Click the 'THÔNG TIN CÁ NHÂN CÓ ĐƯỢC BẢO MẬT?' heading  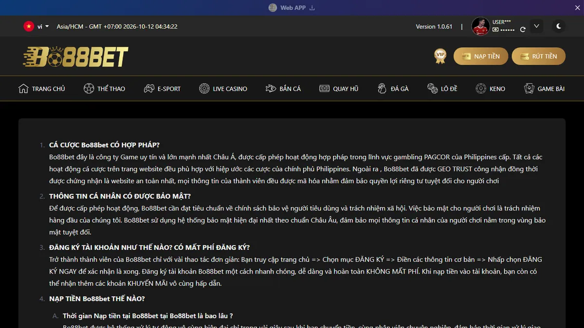[120, 196]
